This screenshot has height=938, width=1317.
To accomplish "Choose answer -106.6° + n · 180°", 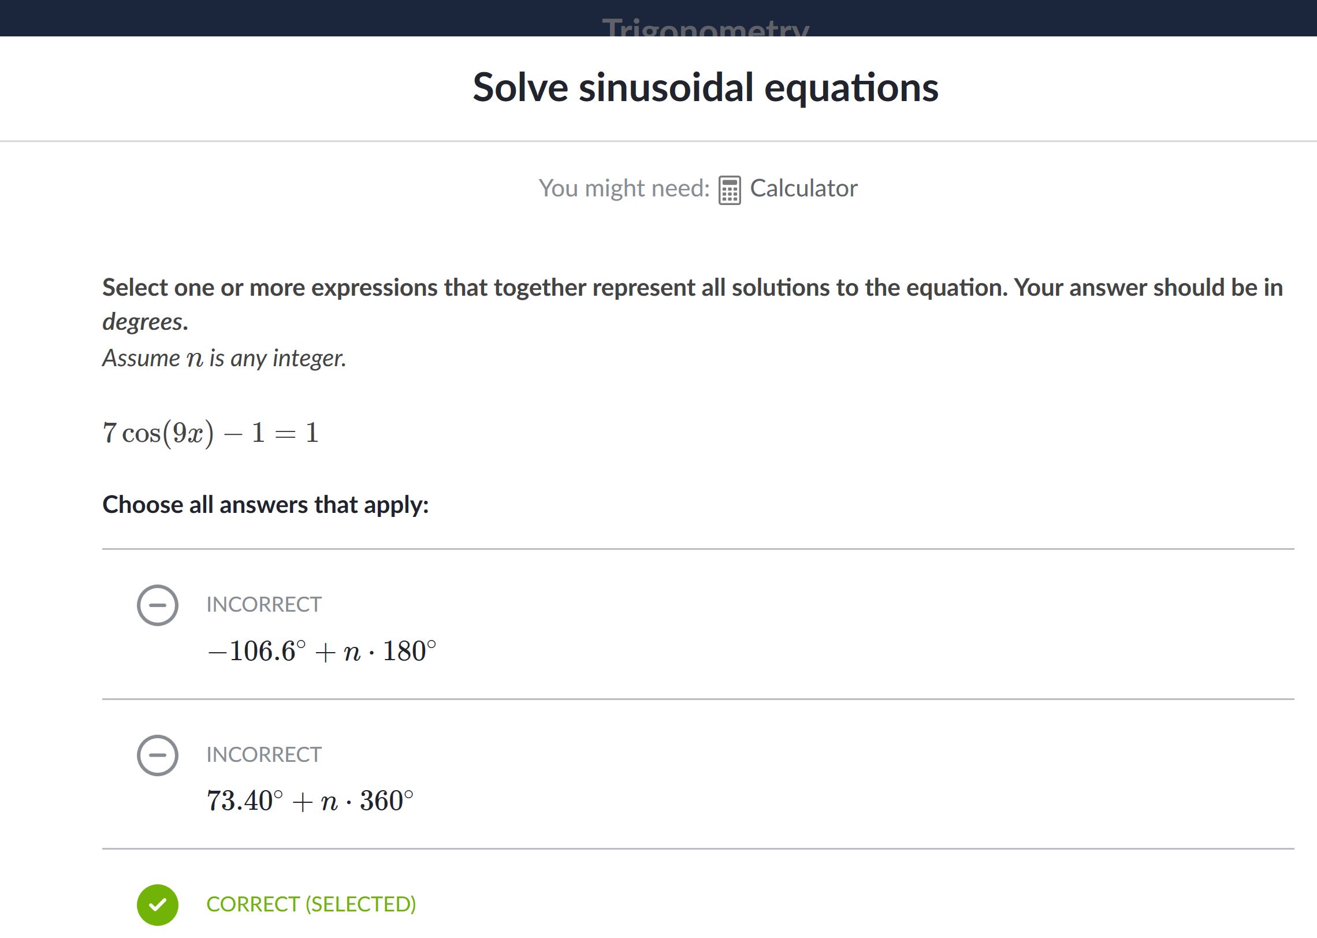I will (x=322, y=652).
